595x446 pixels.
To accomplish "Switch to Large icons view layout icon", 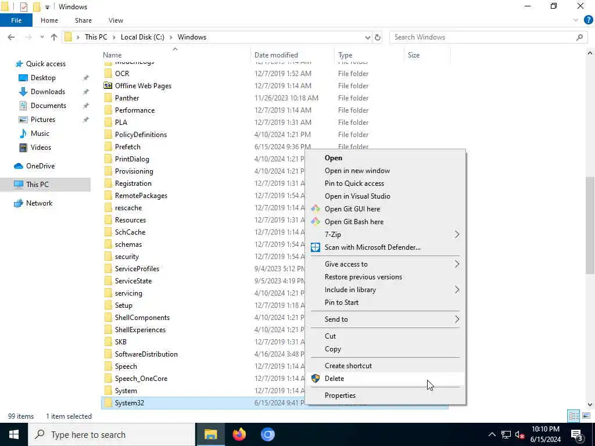I will coord(586,416).
